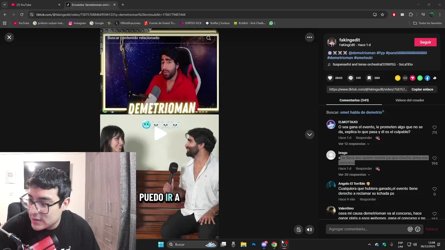Open Chrome media control icon

click(423, 15)
